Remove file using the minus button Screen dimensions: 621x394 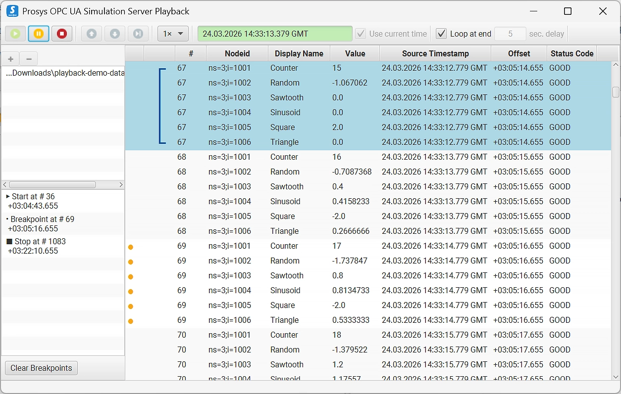[x=29, y=59]
